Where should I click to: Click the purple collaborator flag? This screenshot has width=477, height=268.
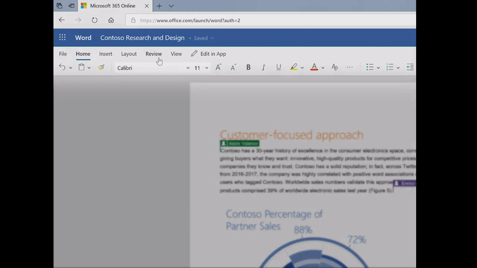404,183
